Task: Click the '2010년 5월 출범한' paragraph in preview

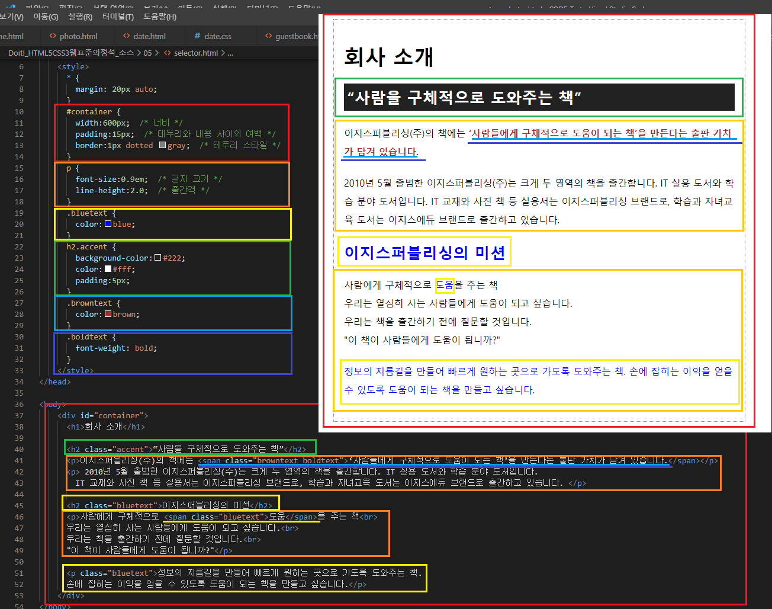Action: pyautogui.click(x=539, y=201)
